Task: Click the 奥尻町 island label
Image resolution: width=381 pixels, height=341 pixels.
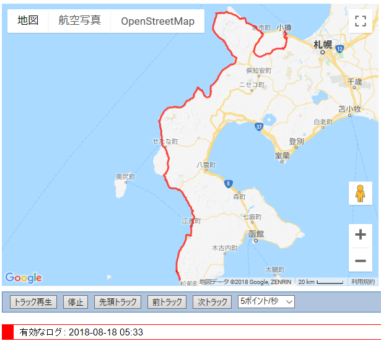Action: coord(126,177)
